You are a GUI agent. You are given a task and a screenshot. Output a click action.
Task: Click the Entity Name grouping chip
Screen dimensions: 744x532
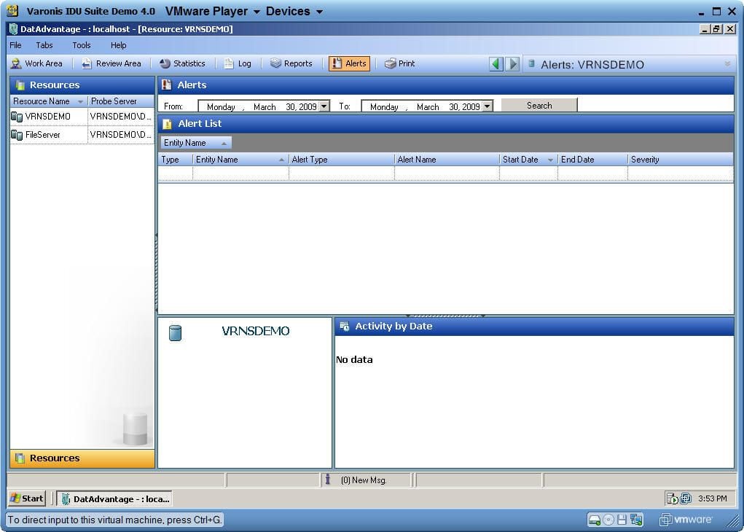[195, 142]
